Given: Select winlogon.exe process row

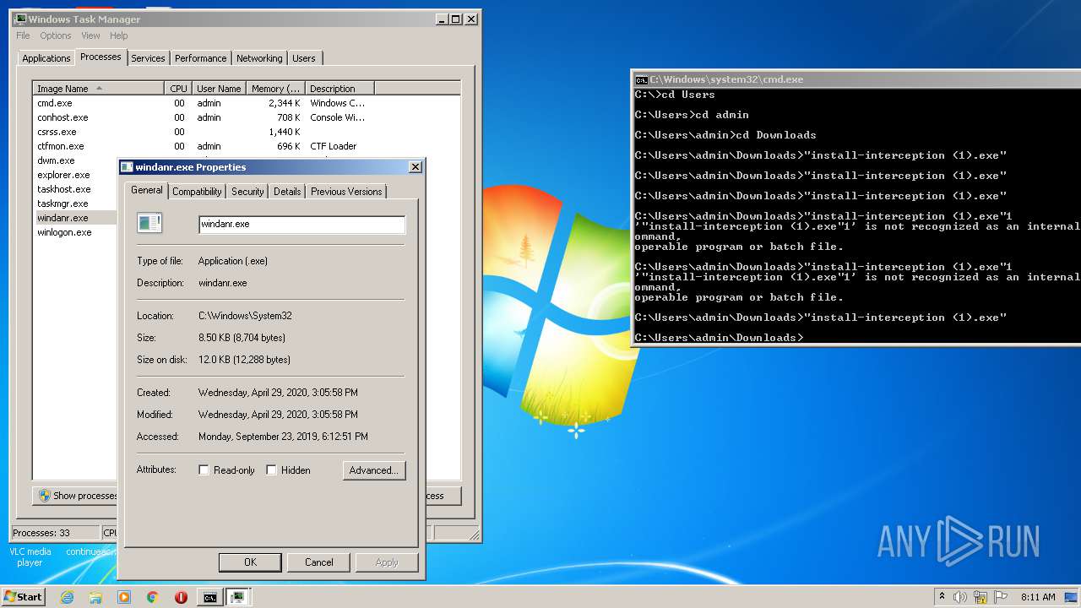Looking at the screenshot, I should (x=75, y=232).
